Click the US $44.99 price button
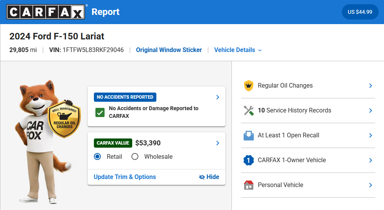The image size is (384, 210). (x=360, y=12)
